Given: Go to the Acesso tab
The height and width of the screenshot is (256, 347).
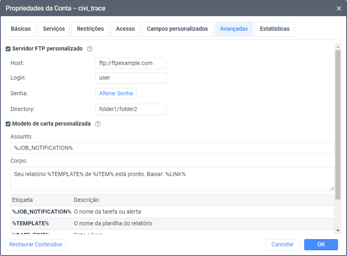Looking at the screenshot, I should [x=125, y=29].
